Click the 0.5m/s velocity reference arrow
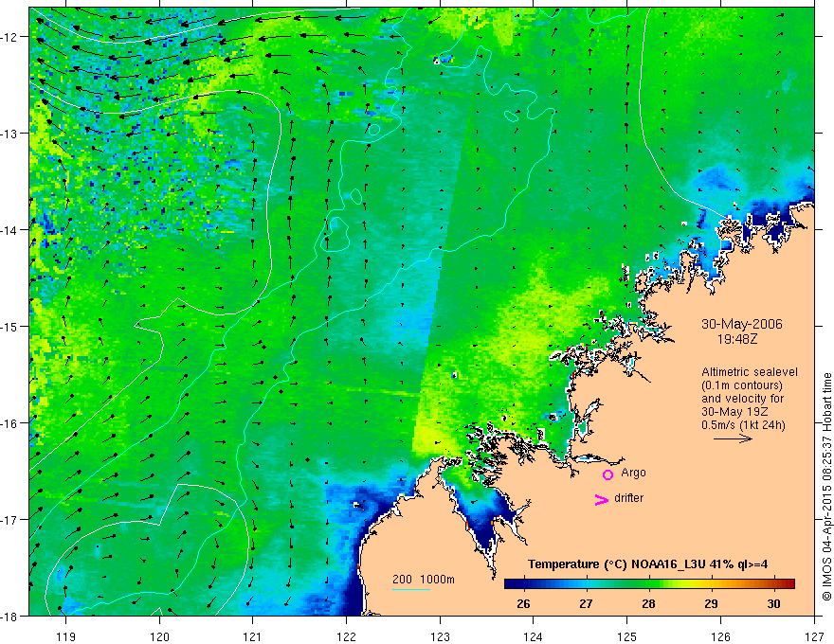The width and height of the screenshot is (834, 644). coord(733,438)
